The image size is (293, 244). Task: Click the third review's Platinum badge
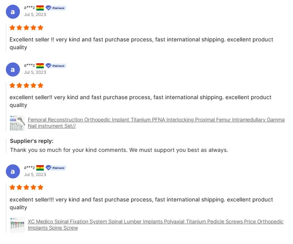tap(55, 167)
